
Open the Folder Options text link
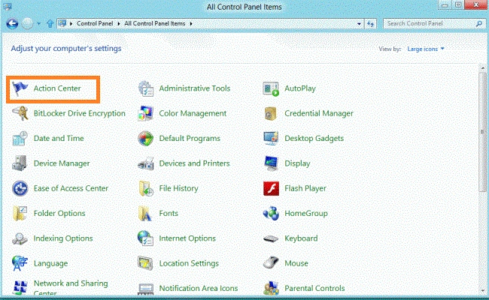tap(59, 214)
